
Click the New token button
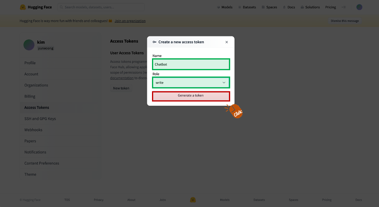point(121,88)
